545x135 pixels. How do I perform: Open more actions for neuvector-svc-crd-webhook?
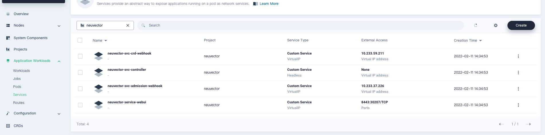coord(518,56)
